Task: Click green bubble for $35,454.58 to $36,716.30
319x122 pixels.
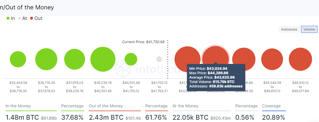Action: tap(18, 59)
